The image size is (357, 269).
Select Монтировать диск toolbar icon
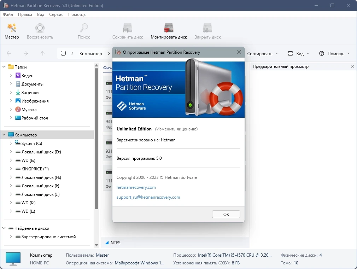point(169,28)
